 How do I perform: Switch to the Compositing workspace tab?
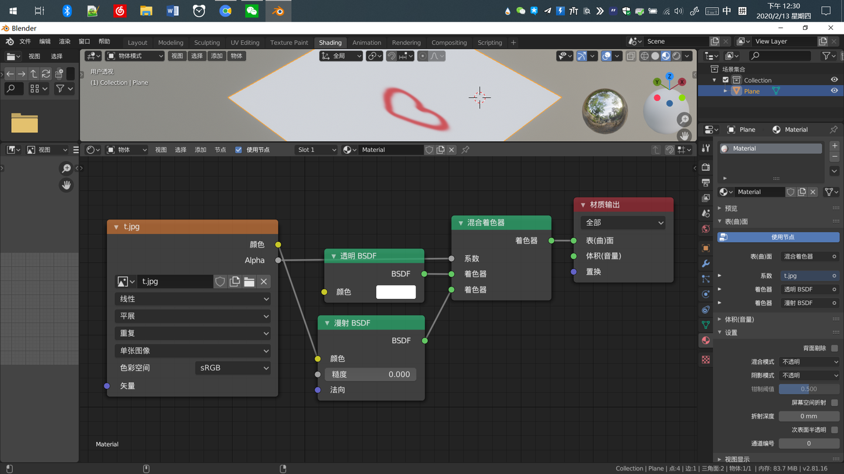pos(449,42)
